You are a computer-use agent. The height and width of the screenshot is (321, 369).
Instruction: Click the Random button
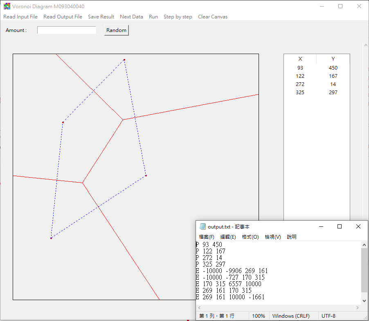[117, 30]
